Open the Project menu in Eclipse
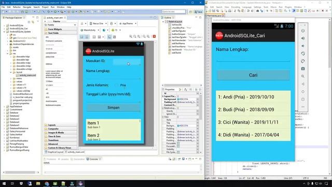 pyautogui.click(x=45, y=7)
